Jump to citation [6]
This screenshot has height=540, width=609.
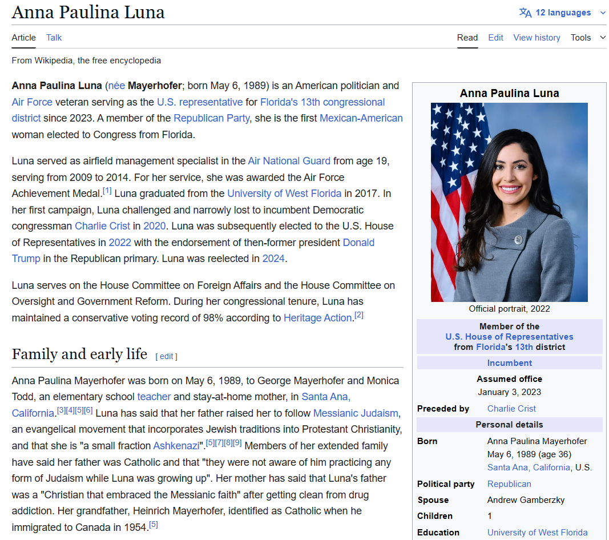pos(88,410)
